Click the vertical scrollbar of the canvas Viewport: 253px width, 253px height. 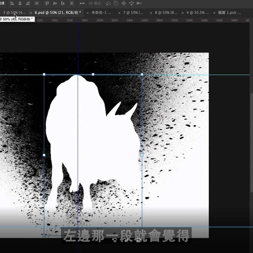[x=252, y=143]
